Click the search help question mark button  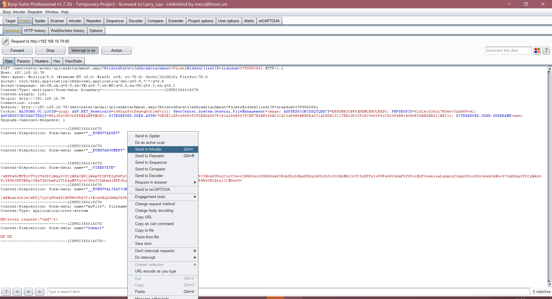[x=6, y=292]
